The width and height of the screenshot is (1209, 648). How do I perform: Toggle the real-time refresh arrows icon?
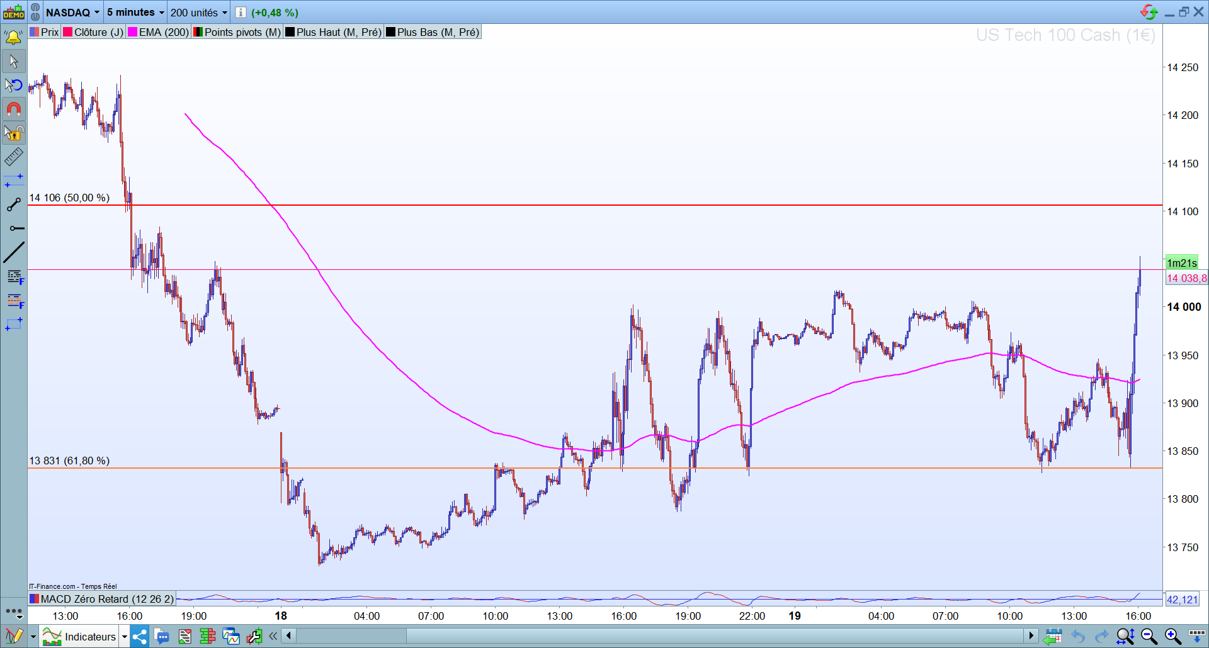click(x=1149, y=12)
